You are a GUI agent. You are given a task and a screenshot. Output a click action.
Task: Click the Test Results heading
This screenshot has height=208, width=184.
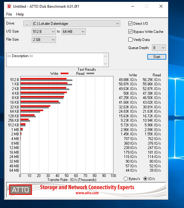point(87,70)
